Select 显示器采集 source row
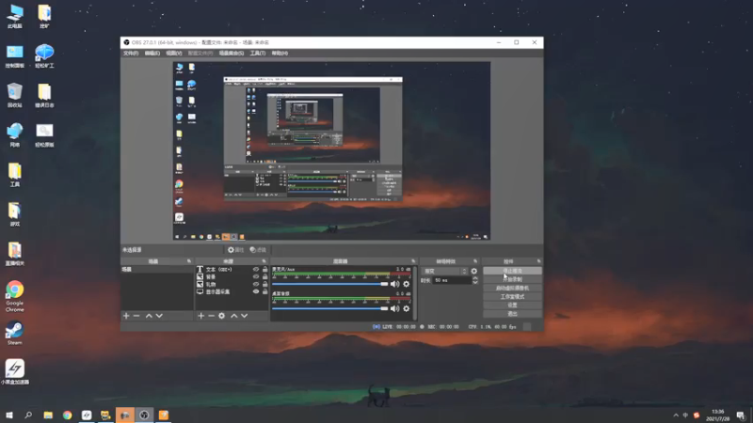Viewport: 753px width, 423px height. 232,291
